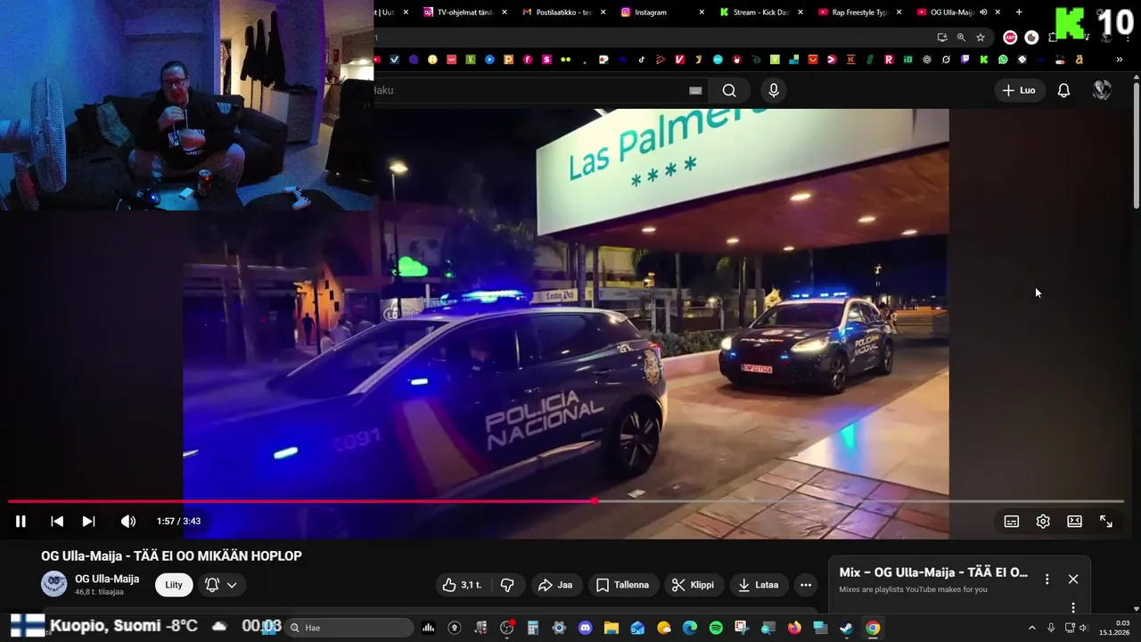This screenshot has height=642, width=1141.
Task: Open the system tray volume control
Action: pyautogui.click(x=1084, y=628)
